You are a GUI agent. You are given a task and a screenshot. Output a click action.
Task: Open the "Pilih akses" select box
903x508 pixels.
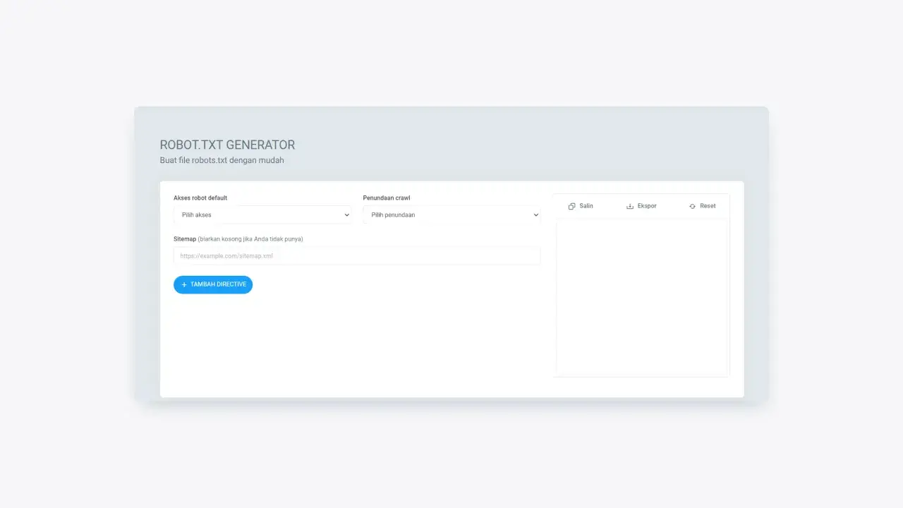click(261, 215)
